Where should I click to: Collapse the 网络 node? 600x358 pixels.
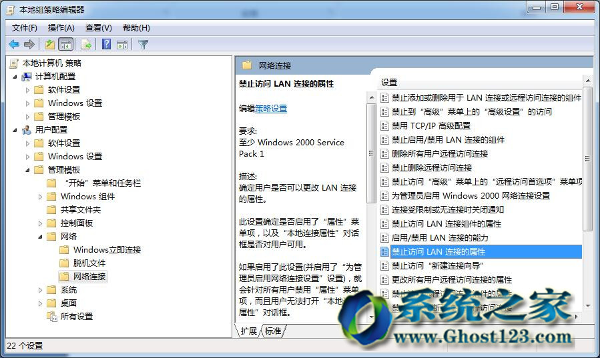[x=40, y=237]
